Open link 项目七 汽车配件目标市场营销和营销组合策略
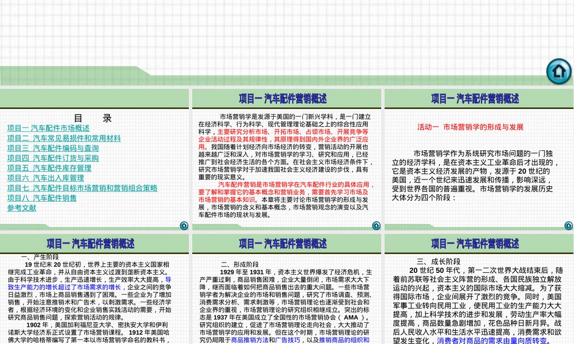This screenshot has width=574, height=344. (82, 188)
